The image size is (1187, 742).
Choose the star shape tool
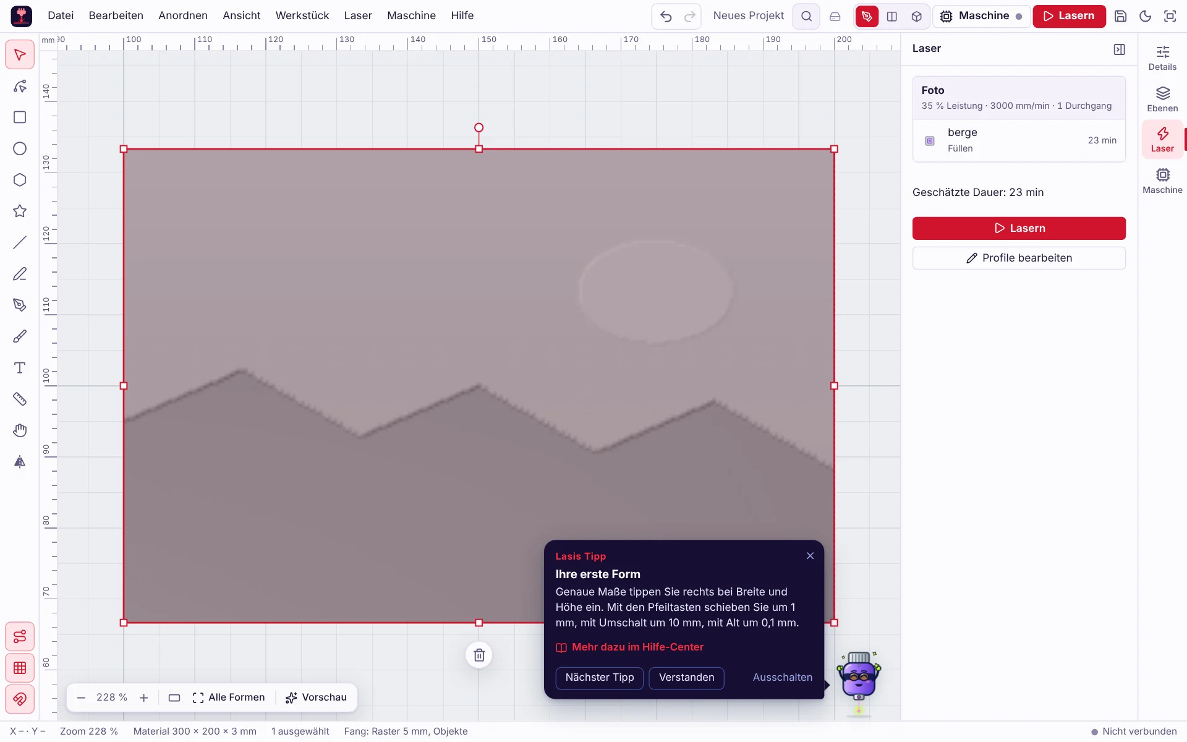pos(20,211)
